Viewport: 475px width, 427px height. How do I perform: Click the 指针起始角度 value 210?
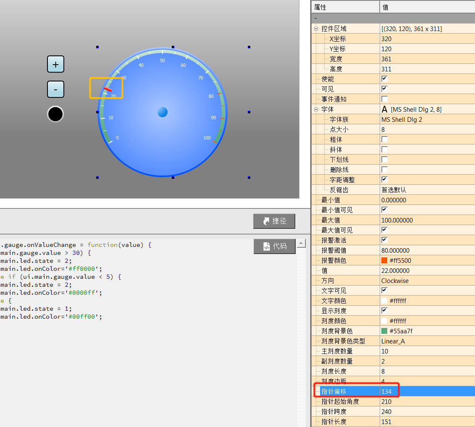(427, 401)
